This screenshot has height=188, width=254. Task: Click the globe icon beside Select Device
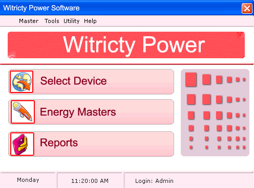coord(22,82)
